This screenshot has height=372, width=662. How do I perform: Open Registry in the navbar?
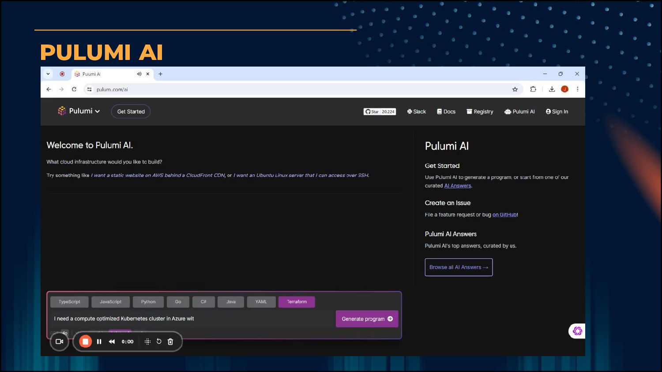click(480, 112)
